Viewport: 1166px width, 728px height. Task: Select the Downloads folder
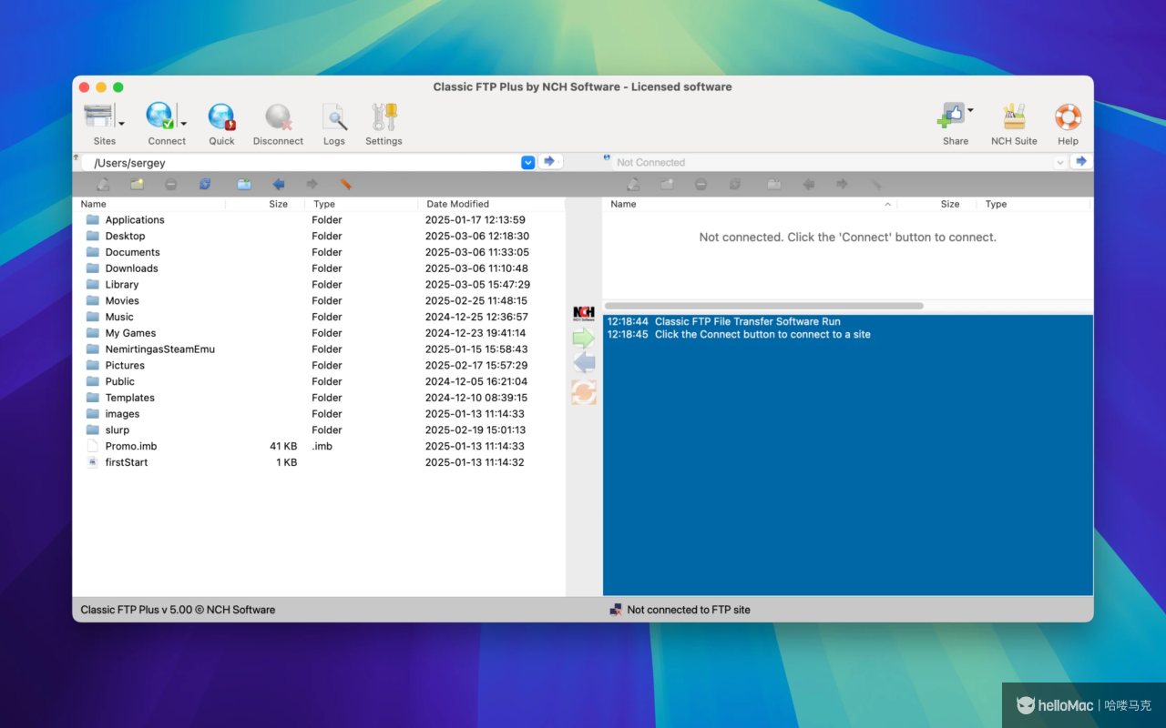319,268
